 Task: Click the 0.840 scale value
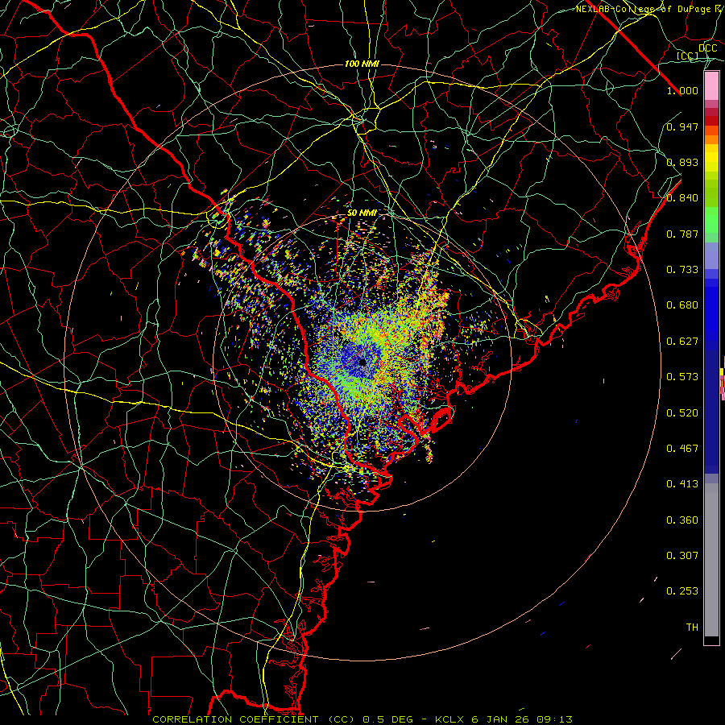pos(682,198)
